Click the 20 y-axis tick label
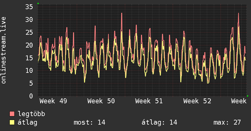Screen dimensions: 251x131 tap(29, 45)
